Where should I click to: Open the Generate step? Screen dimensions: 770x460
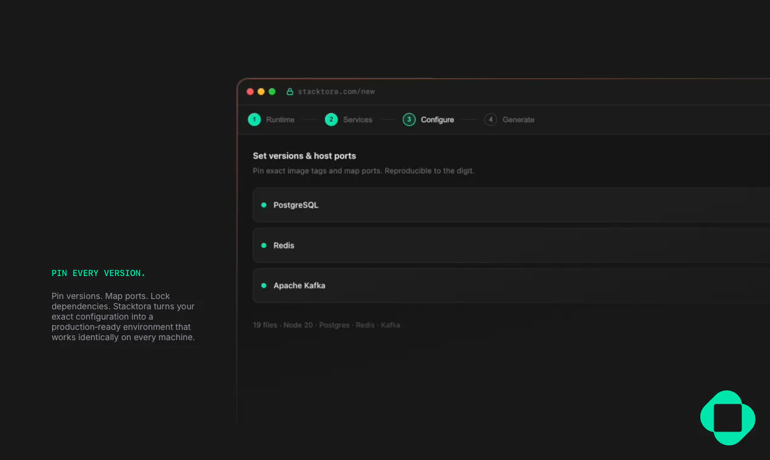[509, 120]
